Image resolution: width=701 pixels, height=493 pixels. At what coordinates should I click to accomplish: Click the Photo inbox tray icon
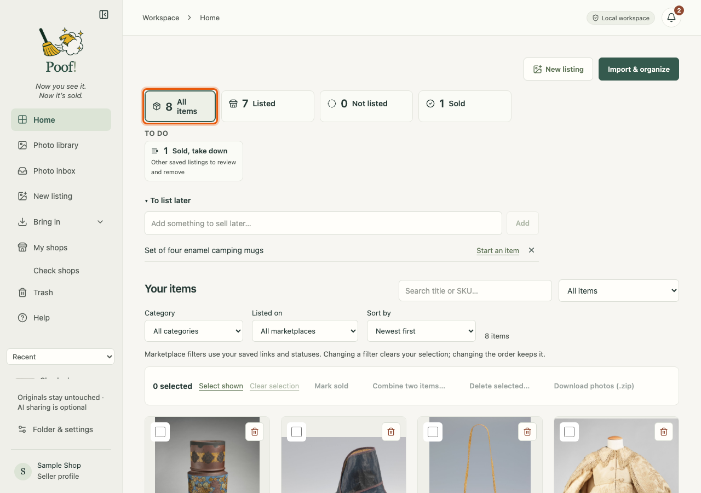[22, 171]
